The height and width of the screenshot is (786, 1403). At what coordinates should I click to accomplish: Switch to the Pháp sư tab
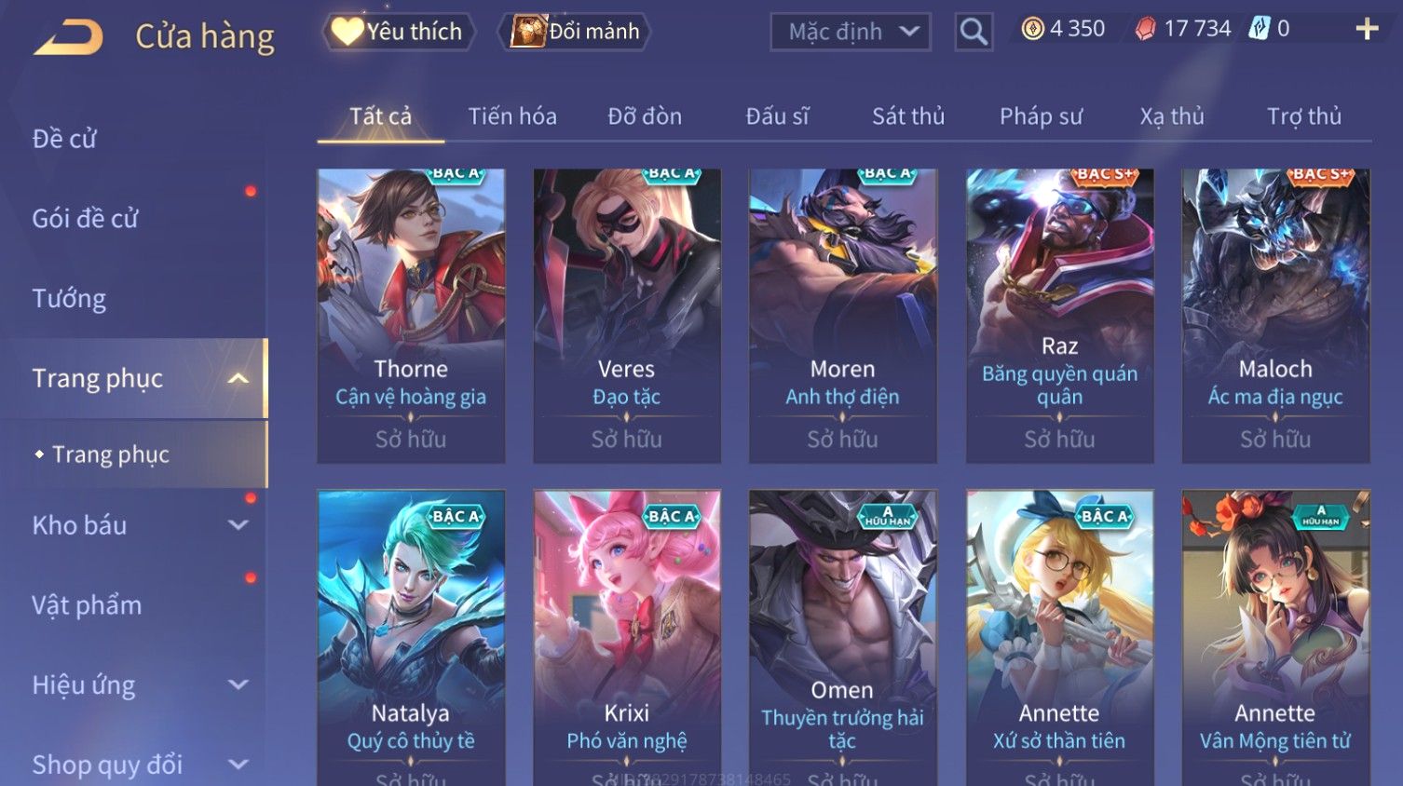pos(1042,116)
